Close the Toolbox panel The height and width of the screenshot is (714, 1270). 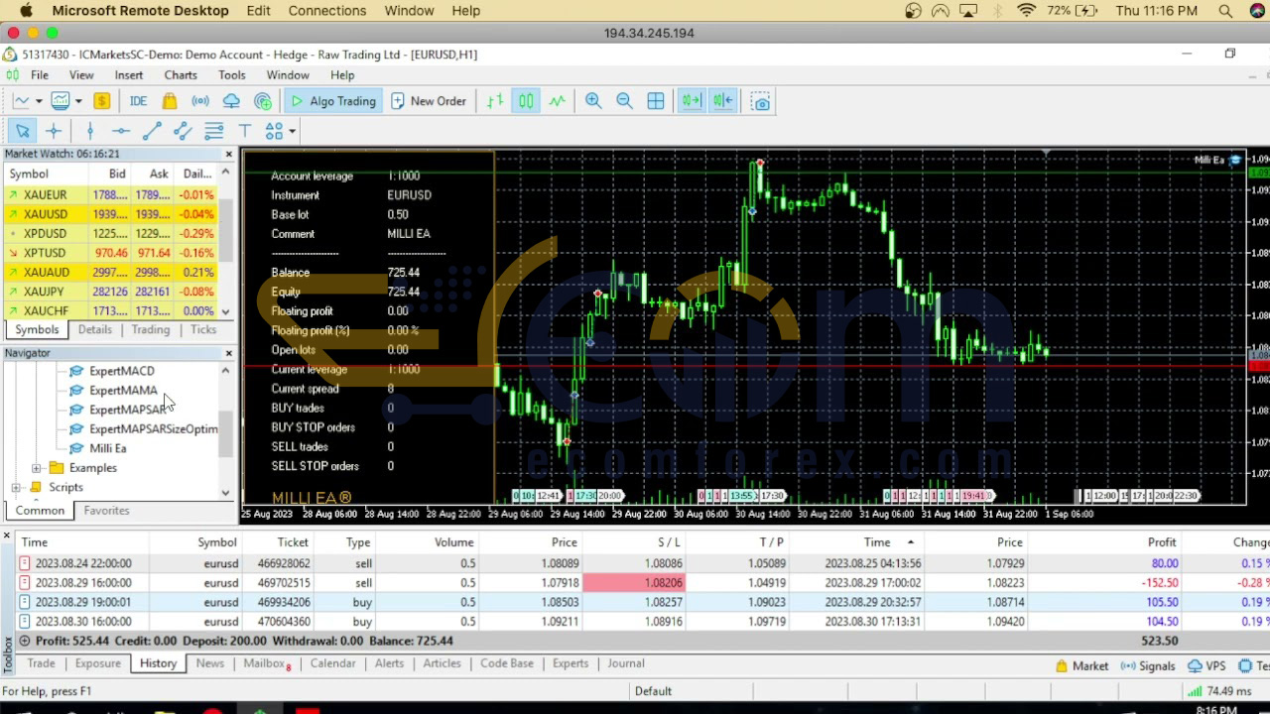pyautogui.click(x=6, y=536)
